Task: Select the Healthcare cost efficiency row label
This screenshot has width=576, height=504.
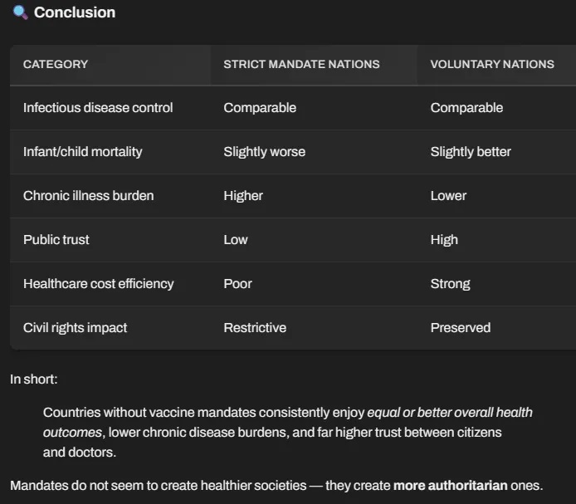Action: point(99,284)
